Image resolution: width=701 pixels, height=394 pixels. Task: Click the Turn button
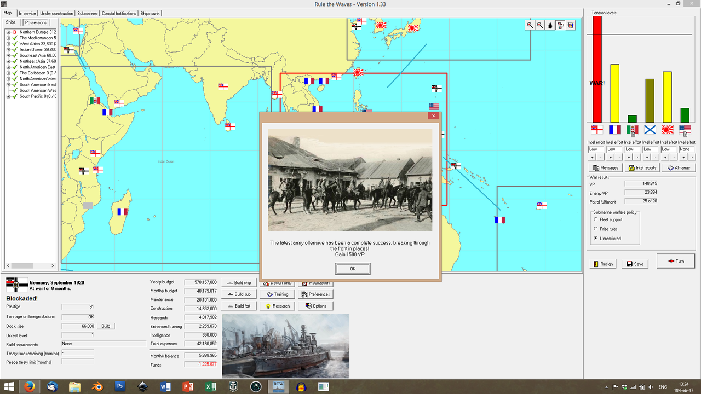(675, 261)
